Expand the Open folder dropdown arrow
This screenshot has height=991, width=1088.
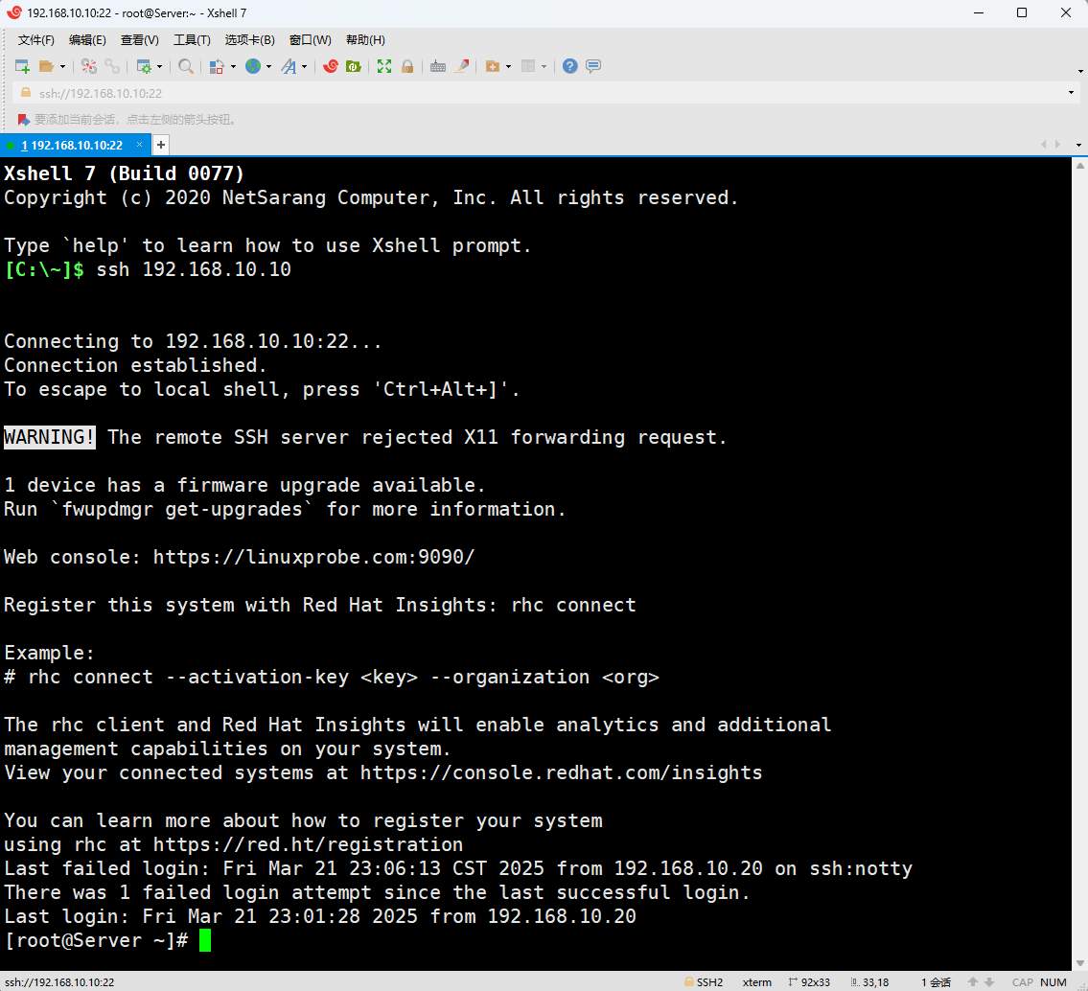coord(63,67)
